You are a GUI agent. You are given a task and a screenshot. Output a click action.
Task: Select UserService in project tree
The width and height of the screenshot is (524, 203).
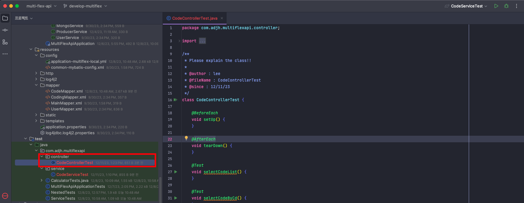coord(67,38)
